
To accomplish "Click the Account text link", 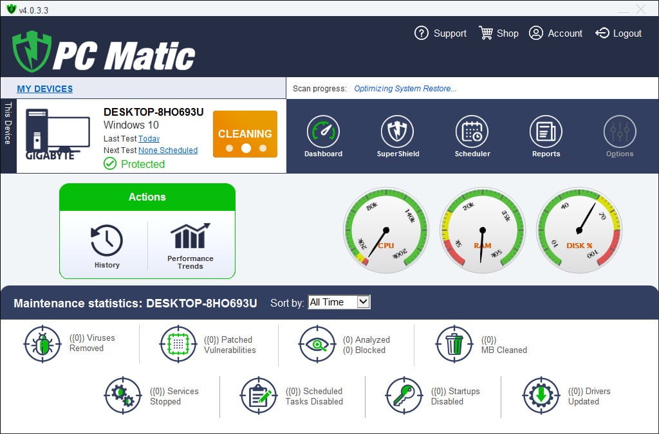I will point(565,33).
